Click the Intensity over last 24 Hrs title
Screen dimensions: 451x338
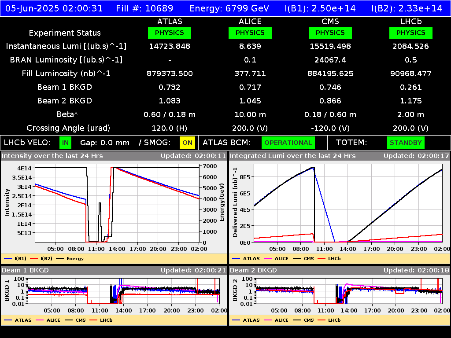[52, 156]
